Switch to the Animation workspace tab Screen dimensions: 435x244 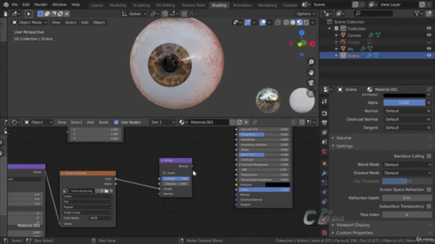coord(242,5)
